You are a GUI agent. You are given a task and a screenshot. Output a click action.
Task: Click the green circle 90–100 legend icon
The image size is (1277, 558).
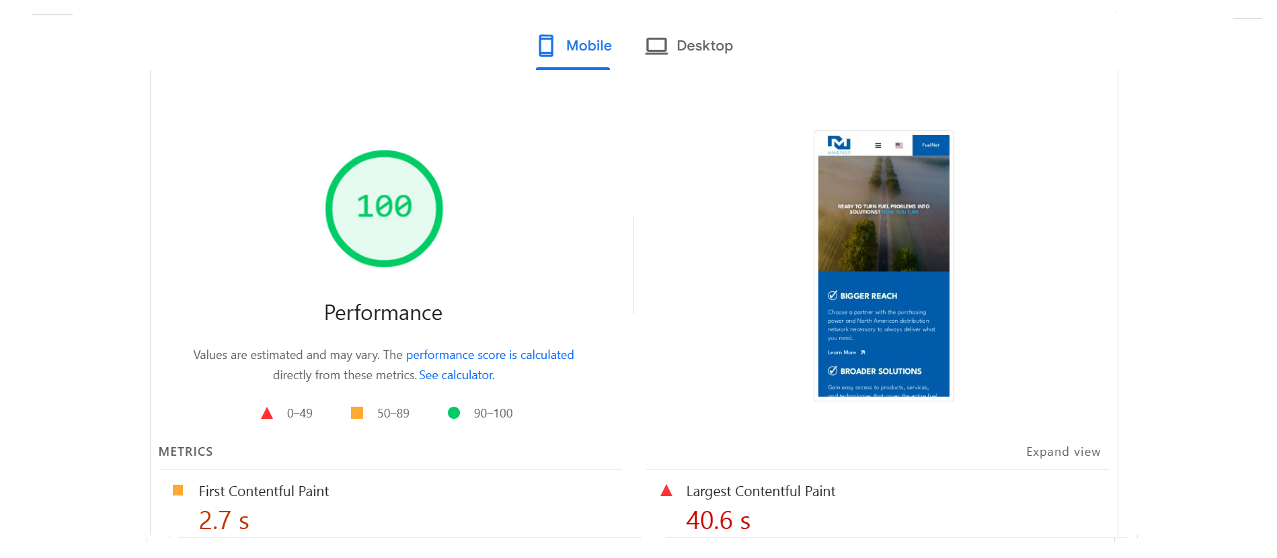(454, 413)
